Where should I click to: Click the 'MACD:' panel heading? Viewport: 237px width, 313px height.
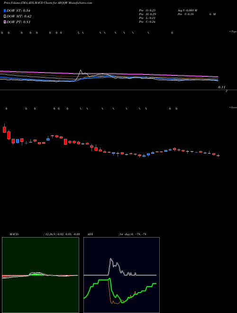[14, 234]
